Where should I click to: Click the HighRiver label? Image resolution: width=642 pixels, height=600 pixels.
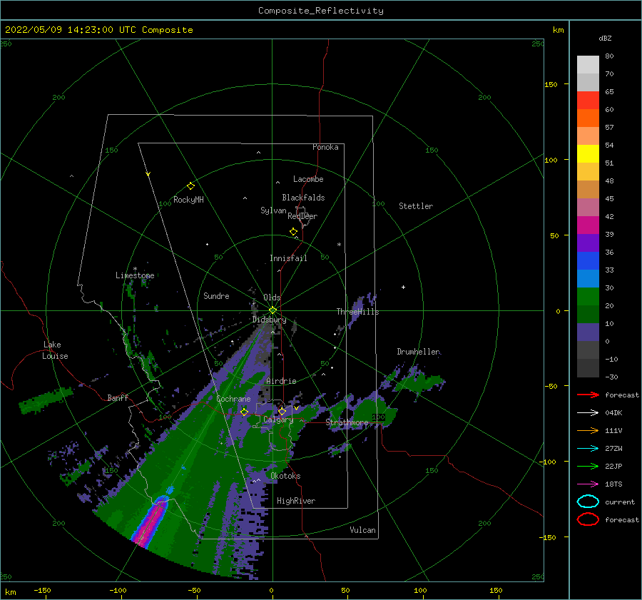pos(296,501)
